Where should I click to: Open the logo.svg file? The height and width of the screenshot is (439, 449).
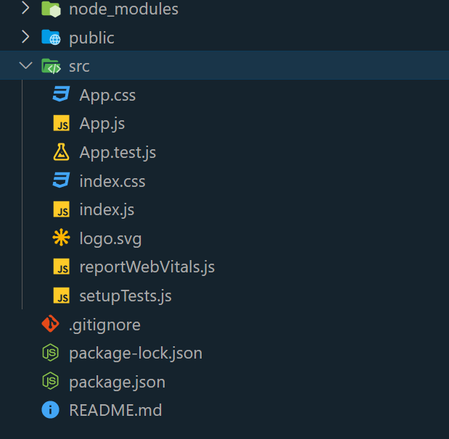[110, 238]
